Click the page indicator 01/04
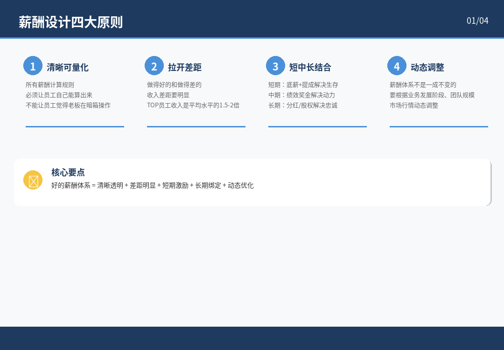504x350 pixels. coord(478,21)
